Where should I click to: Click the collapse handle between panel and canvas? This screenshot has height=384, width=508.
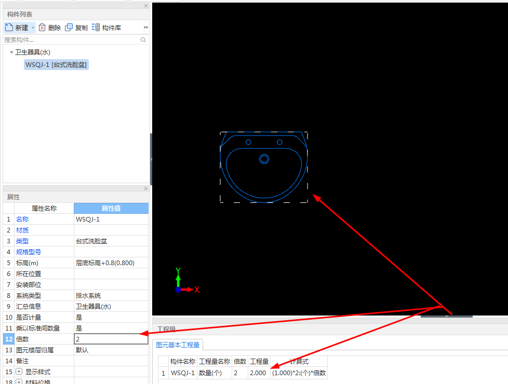151,159
